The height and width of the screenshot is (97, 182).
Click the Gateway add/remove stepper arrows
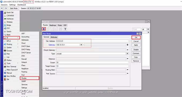point(128,45)
